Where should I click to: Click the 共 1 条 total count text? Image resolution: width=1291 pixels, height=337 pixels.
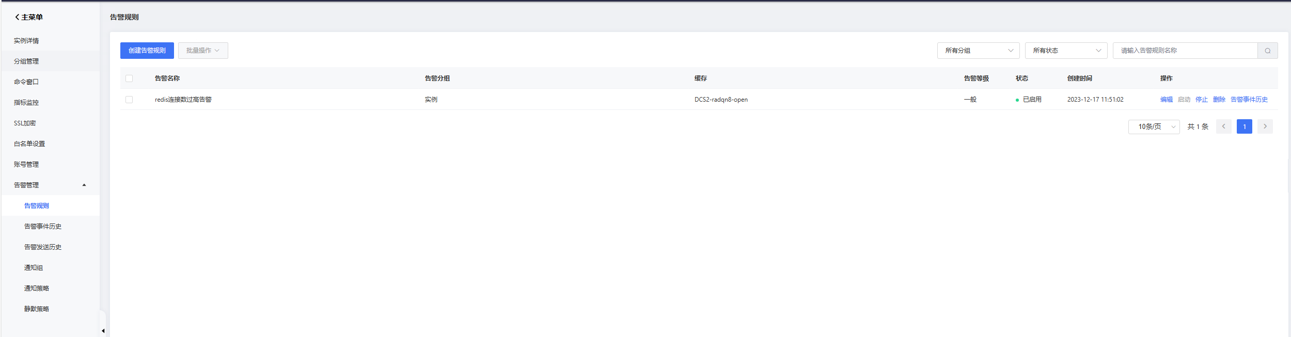coord(1198,126)
